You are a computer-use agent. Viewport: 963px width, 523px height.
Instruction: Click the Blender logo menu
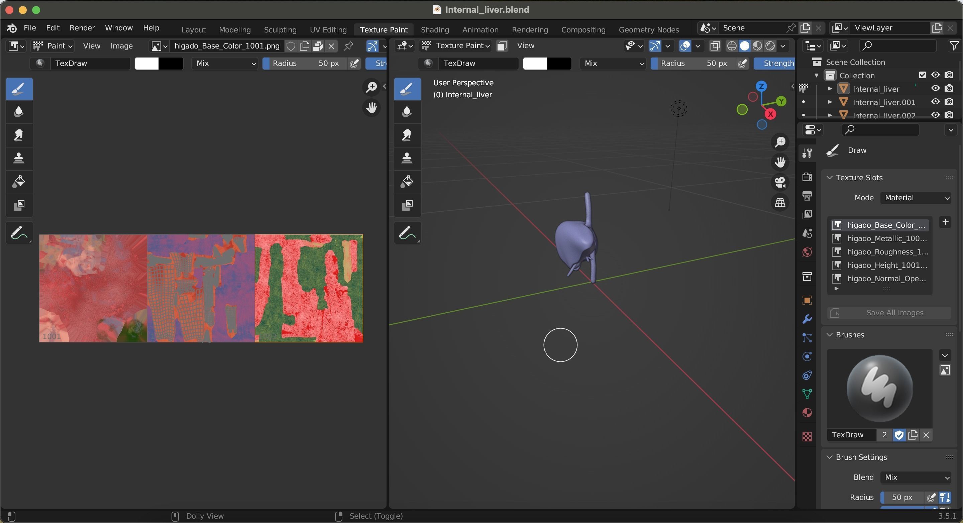12,28
